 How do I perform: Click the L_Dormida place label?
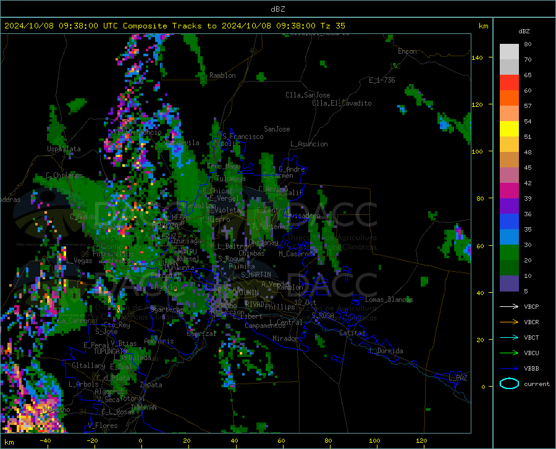385,351
